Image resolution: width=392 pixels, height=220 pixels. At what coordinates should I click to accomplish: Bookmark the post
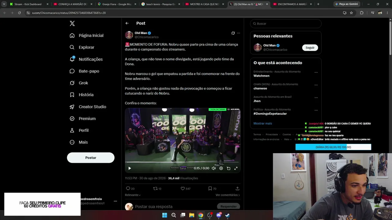[210, 189]
